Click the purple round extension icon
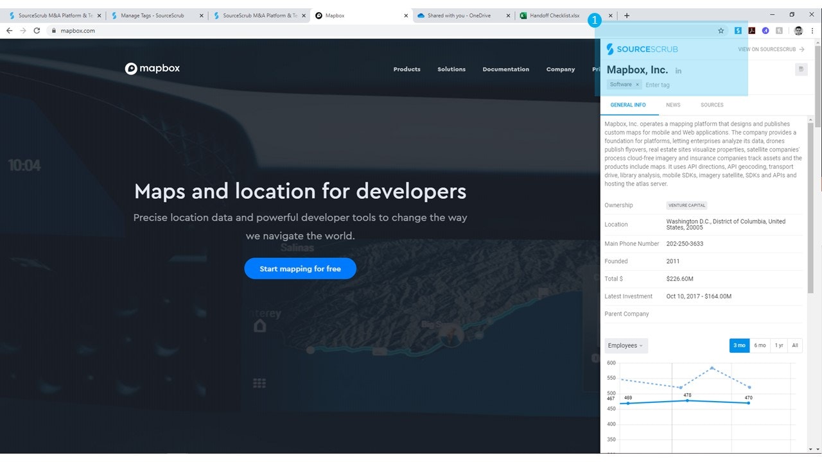Screen dimensions: 822x462 coord(765,30)
